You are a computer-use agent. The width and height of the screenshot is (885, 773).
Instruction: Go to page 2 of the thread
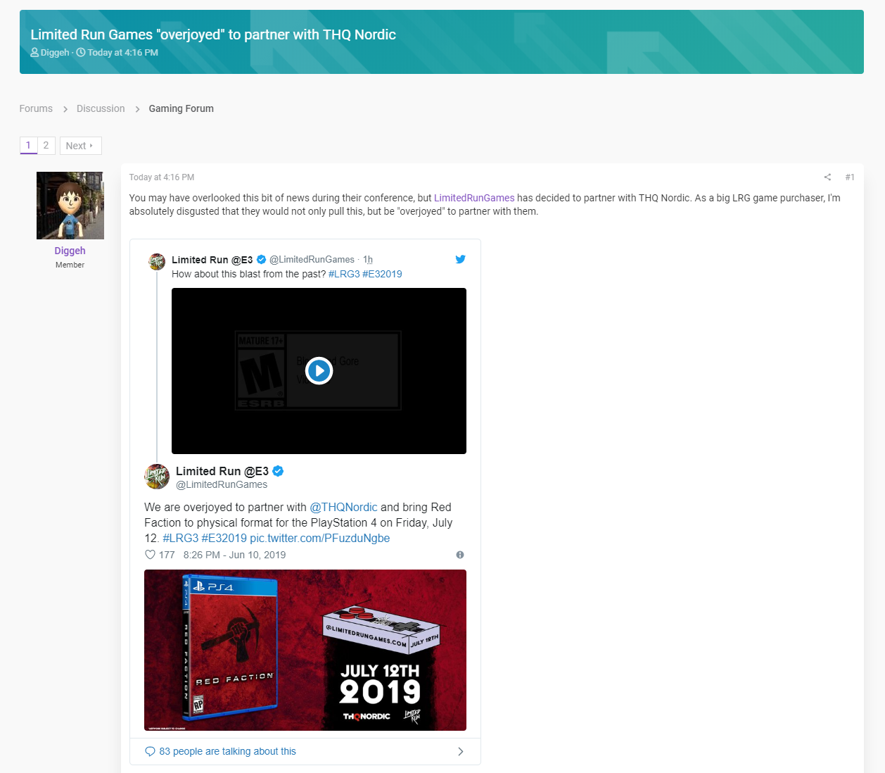(46, 145)
